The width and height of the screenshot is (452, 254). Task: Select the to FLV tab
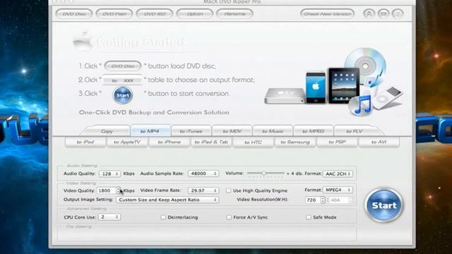[355, 131]
